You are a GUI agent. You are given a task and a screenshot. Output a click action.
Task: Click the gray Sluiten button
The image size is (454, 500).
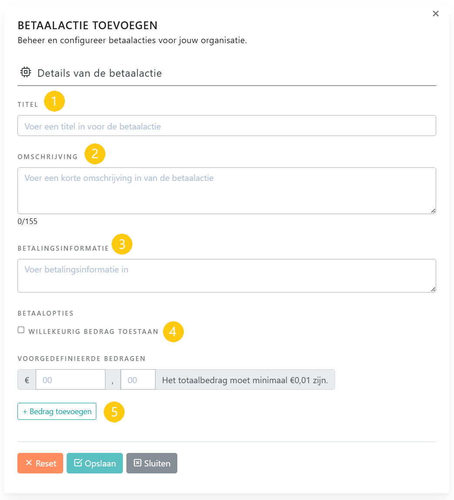point(152,463)
